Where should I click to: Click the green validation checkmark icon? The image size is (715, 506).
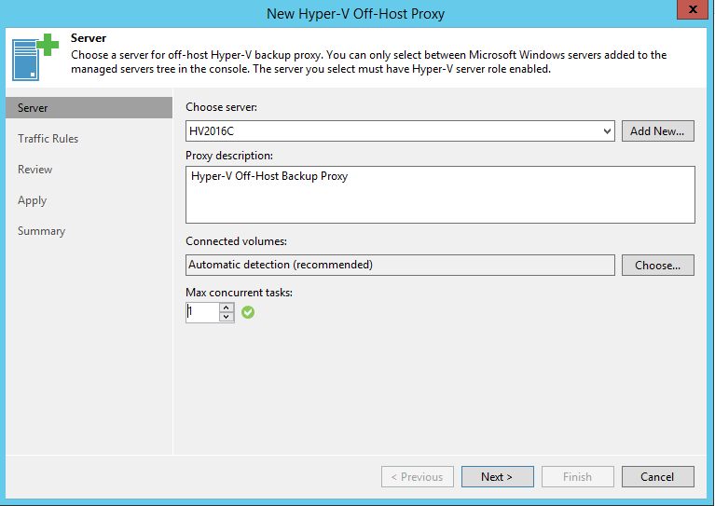248,312
